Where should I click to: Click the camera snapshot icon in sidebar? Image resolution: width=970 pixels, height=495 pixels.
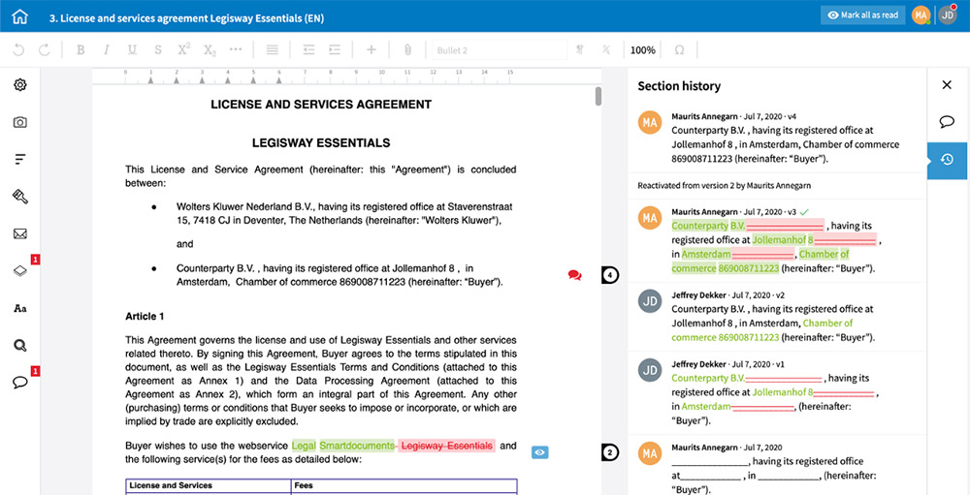click(x=20, y=122)
